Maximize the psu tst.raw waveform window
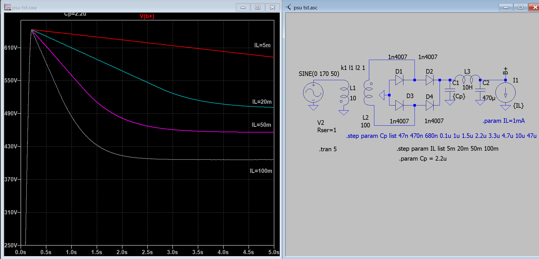 [x=258, y=7]
